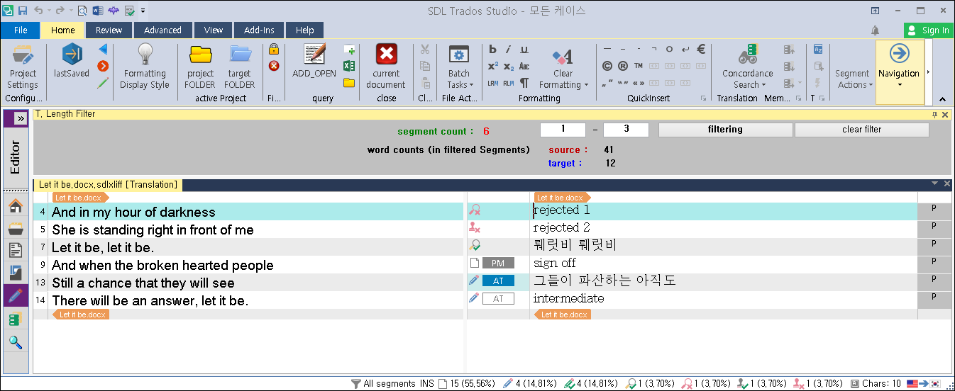This screenshot has height=391, width=955.
Task: Click Clear Formatting eraser icon
Action: (563, 57)
